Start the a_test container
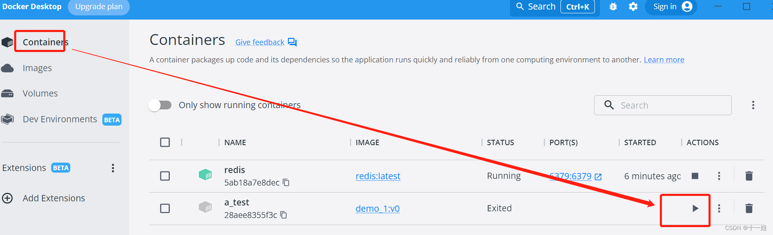Viewport: 773px width, 235px height. pos(695,208)
